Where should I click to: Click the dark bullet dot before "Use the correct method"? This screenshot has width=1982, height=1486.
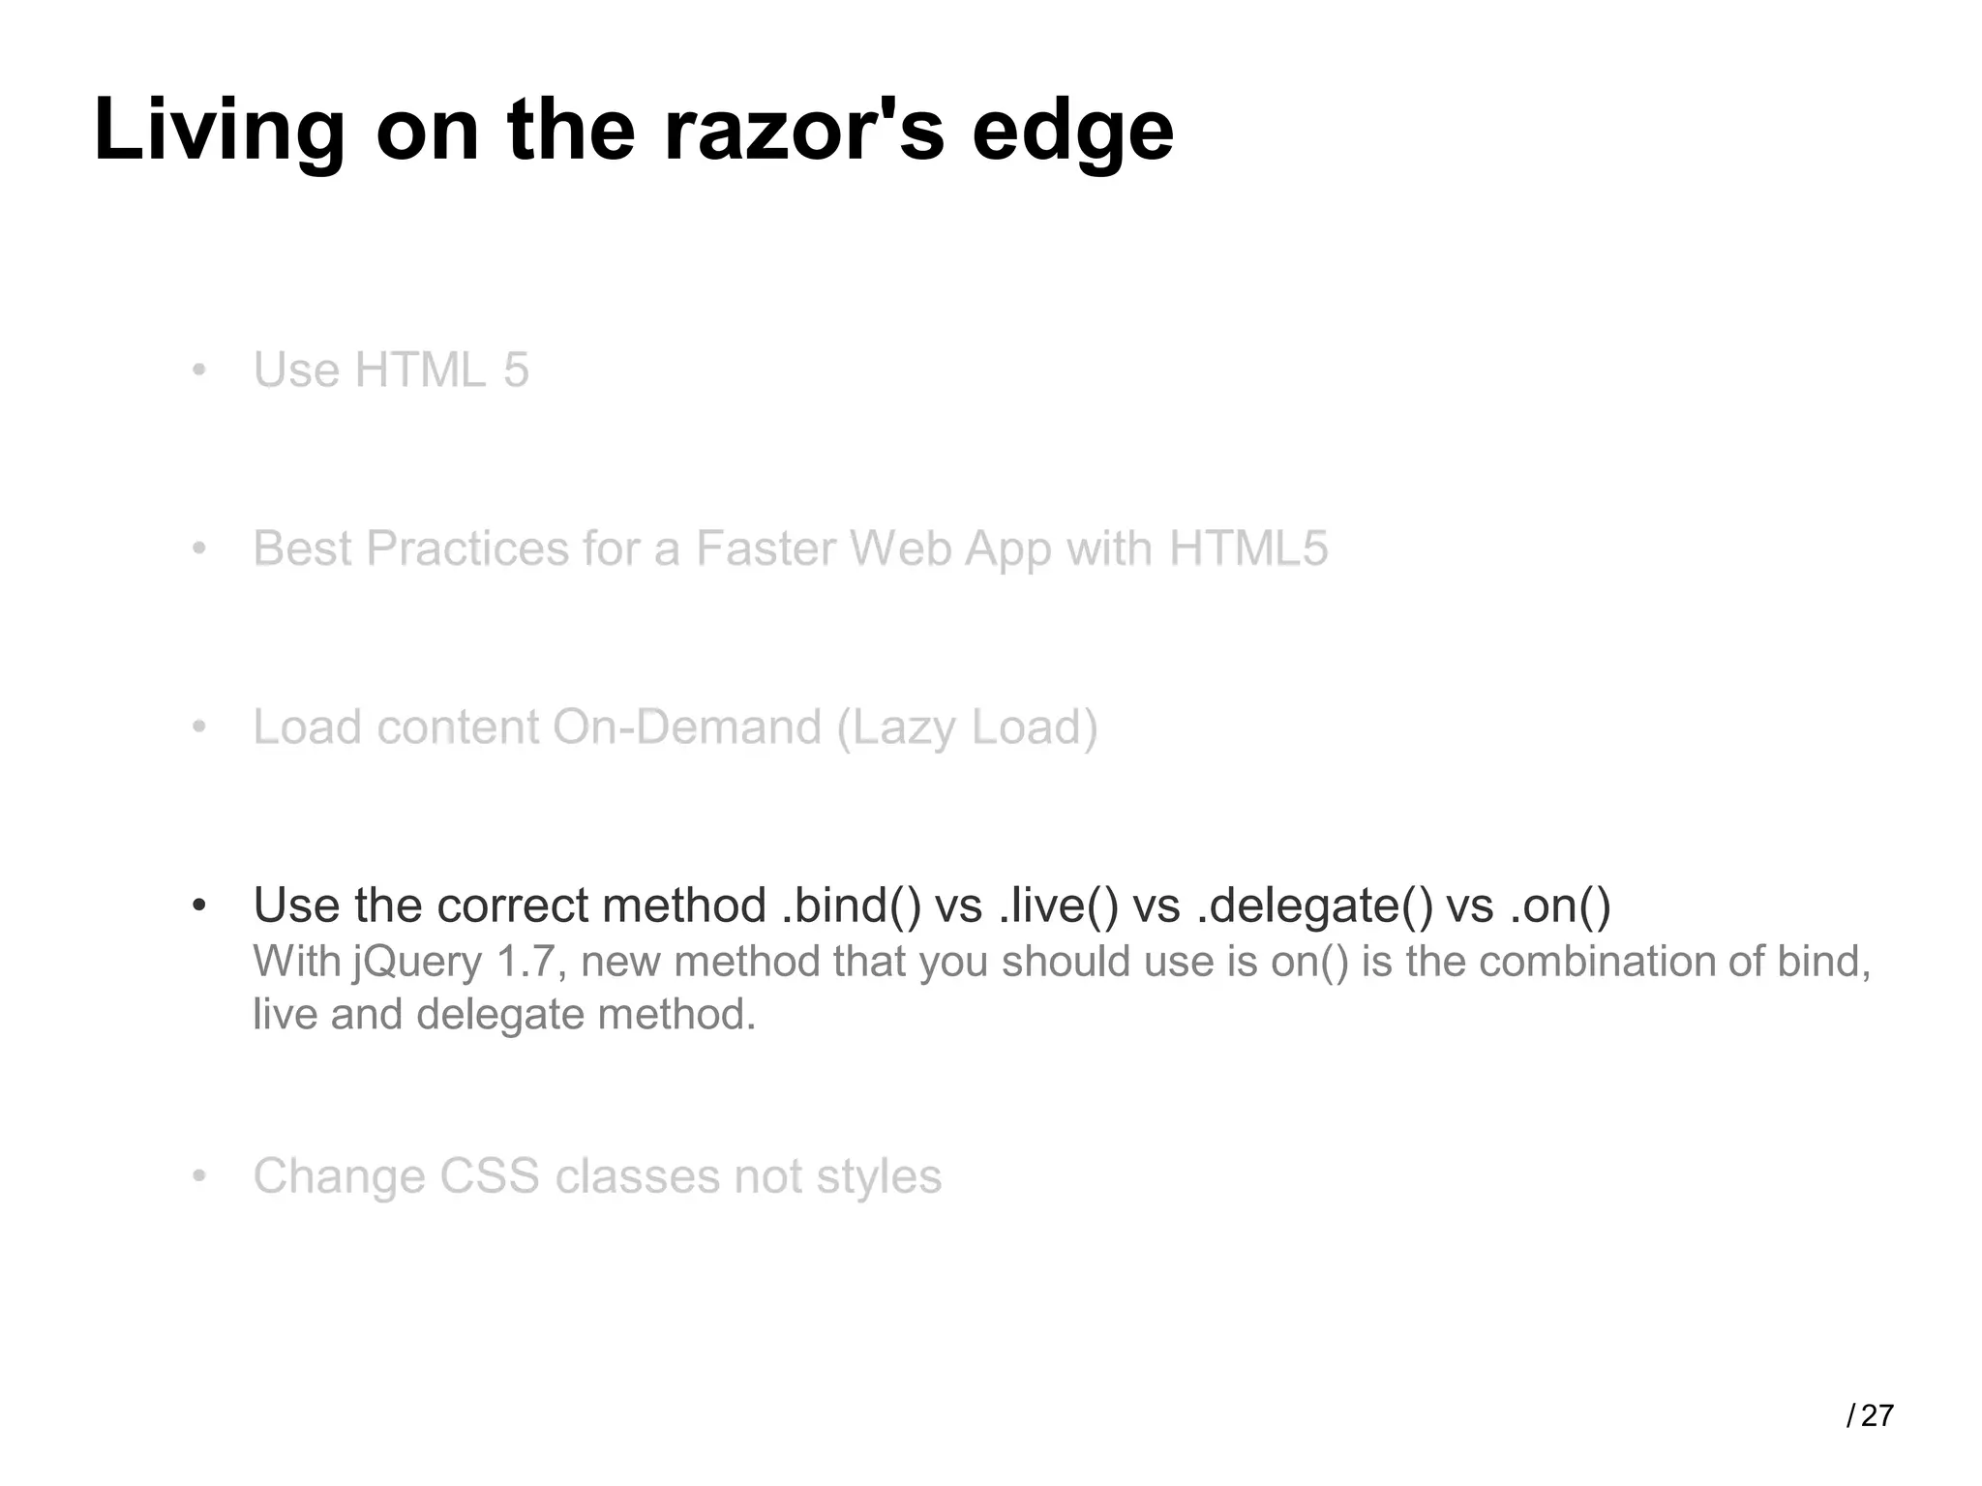click(x=199, y=906)
